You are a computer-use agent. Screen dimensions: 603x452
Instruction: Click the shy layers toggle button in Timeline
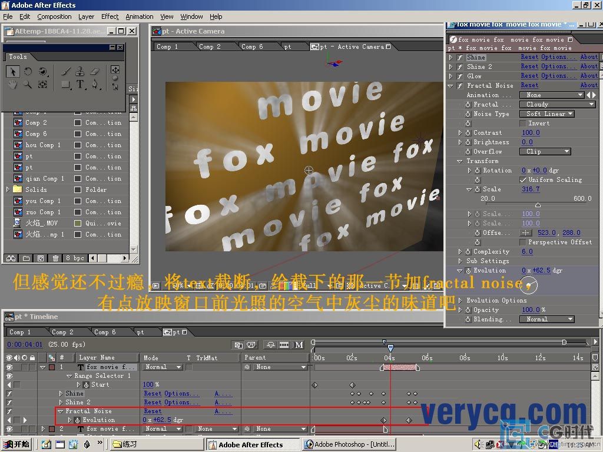click(271, 345)
